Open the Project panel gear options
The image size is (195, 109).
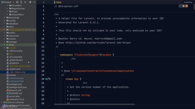(x=30, y=2)
